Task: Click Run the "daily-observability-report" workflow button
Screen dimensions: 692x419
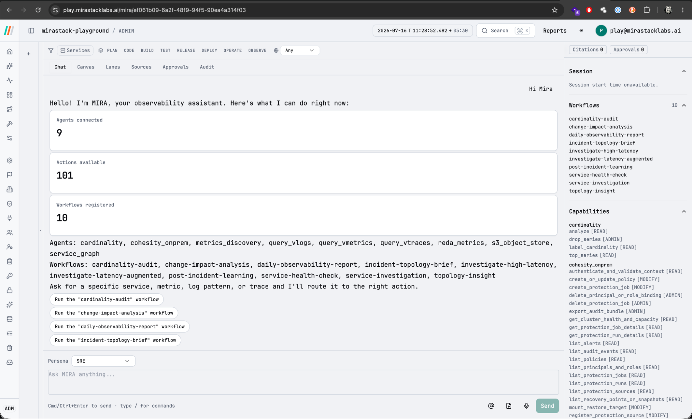Action: coord(120,327)
